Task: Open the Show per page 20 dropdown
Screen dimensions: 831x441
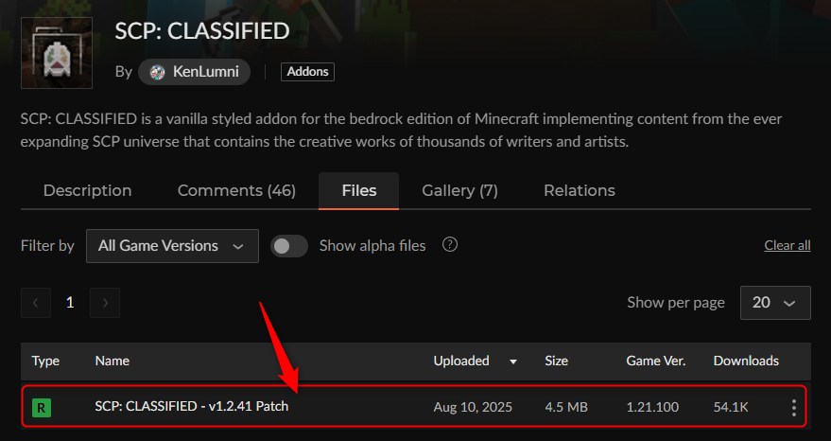Action: click(775, 303)
